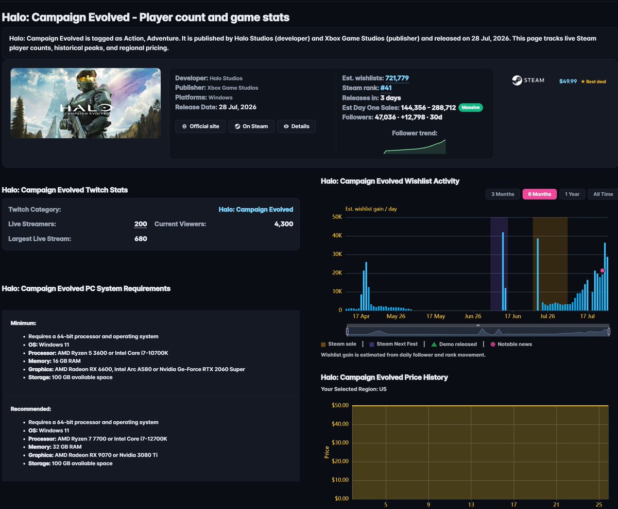Select the 6 Months range tab
Viewport: 618px width, 509px height.
point(539,194)
